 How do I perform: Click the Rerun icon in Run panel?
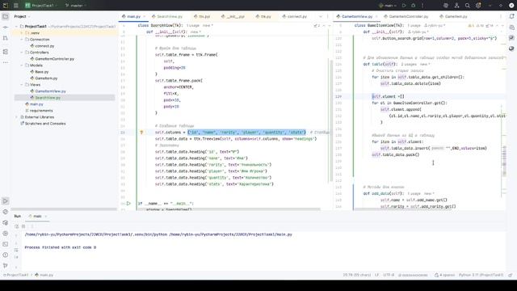click(16, 226)
